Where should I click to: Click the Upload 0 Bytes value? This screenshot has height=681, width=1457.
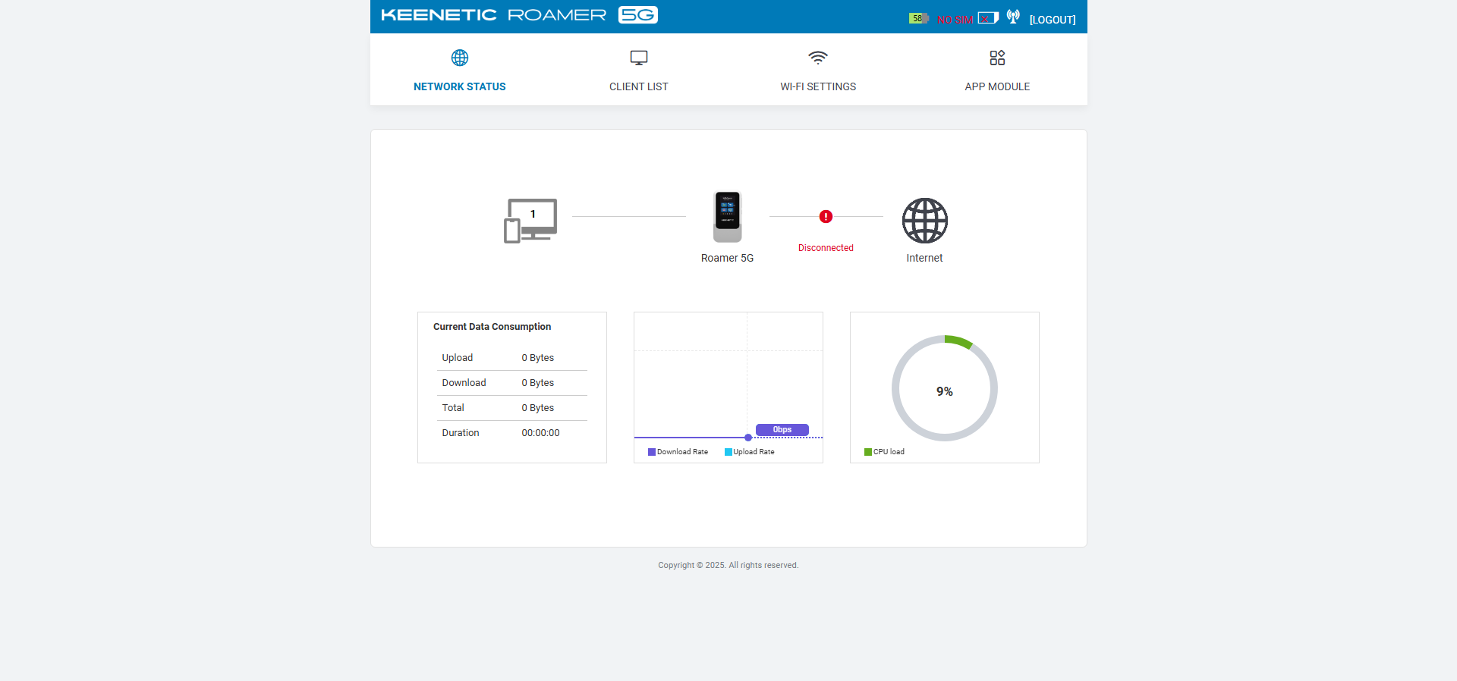point(537,358)
